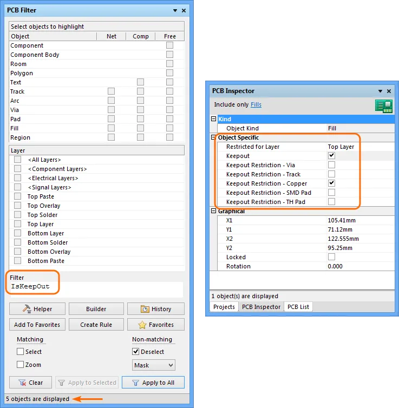Screen dimensions: 399x408
Task: Tick the Free checkbox for Component
Action: point(169,45)
